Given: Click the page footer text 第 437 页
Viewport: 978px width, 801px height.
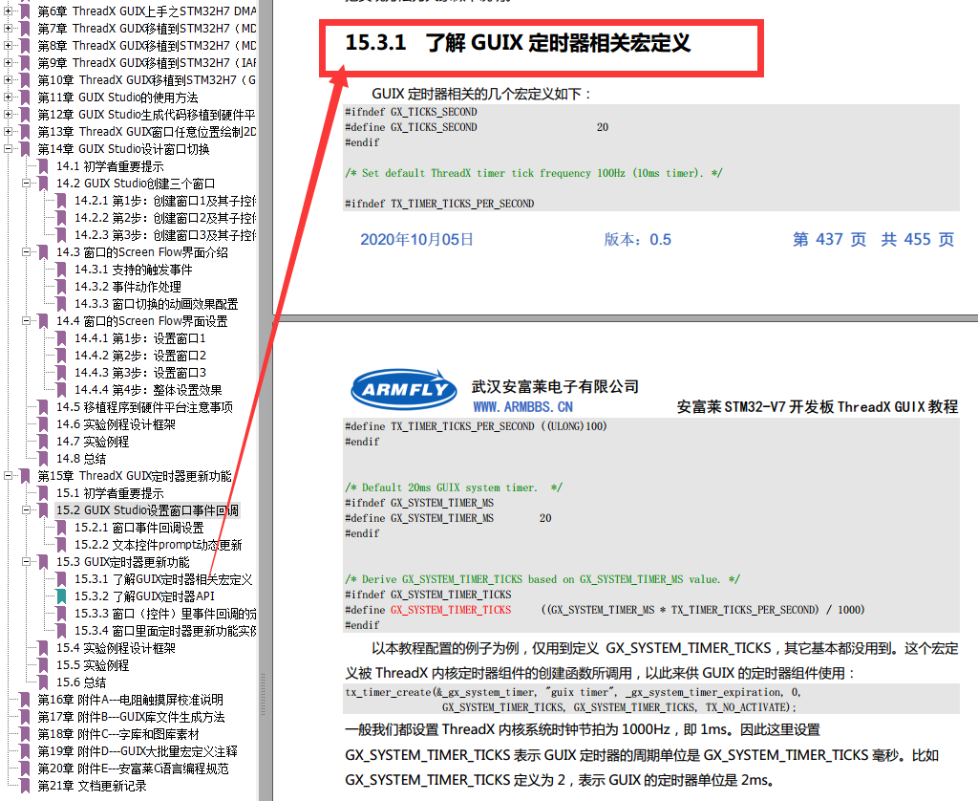Looking at the screenshot, I should click(x=830, y=239).
